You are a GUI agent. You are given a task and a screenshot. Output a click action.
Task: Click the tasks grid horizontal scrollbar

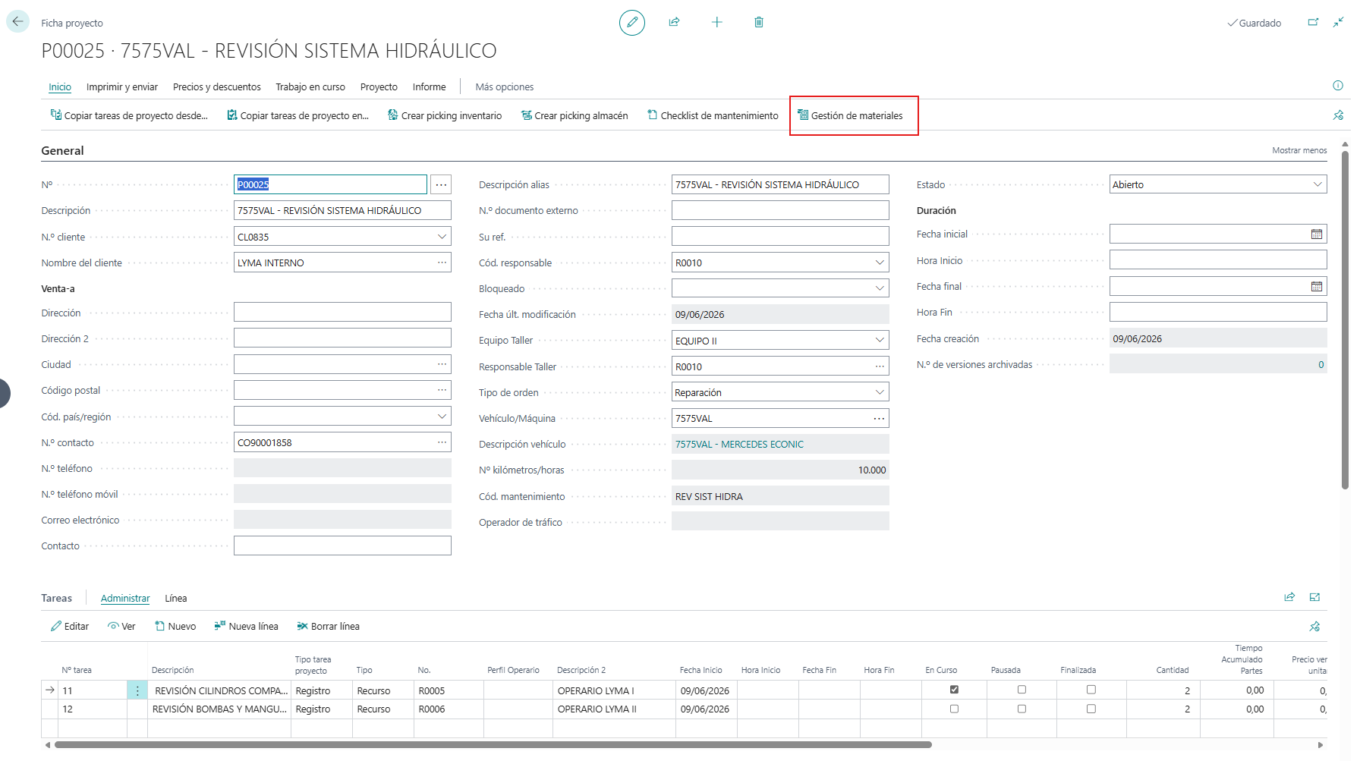[493, 745]
